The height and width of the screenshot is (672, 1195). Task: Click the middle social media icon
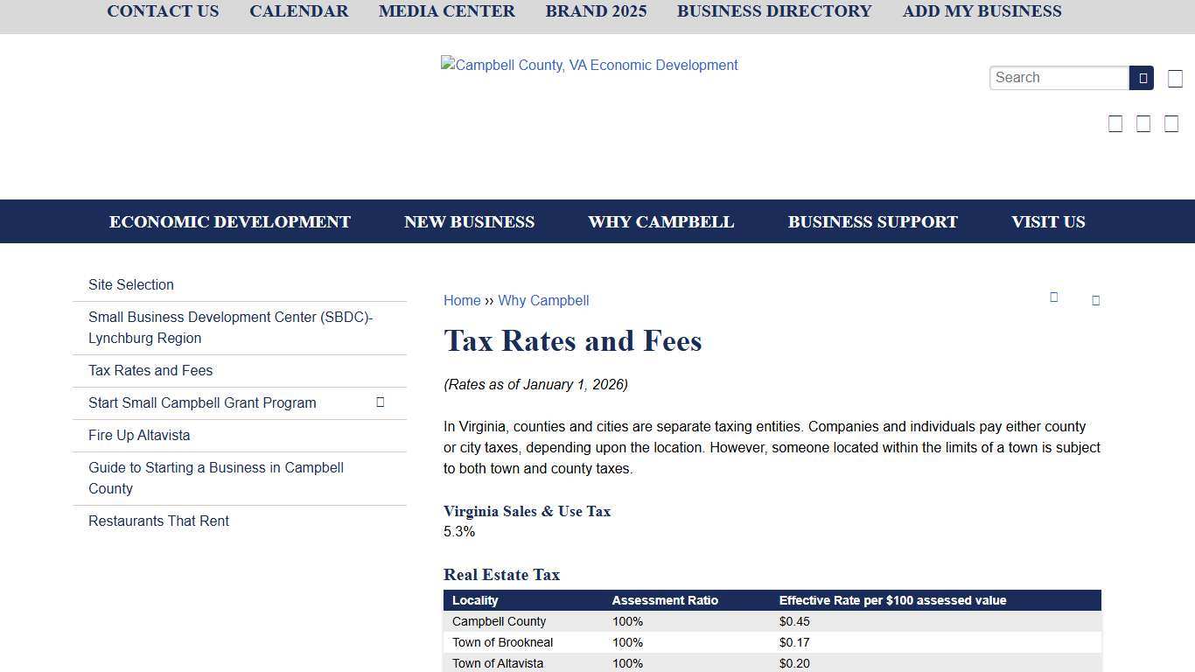coord(1143,123)
